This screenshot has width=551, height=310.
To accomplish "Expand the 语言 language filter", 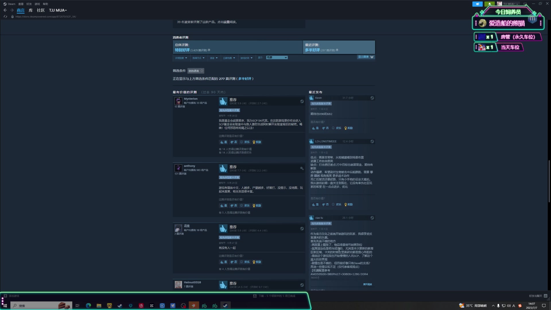I will [x=214, y=58].
